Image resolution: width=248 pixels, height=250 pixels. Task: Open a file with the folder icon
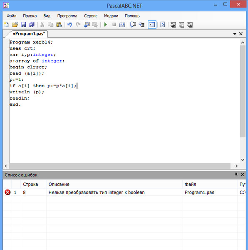15,25
